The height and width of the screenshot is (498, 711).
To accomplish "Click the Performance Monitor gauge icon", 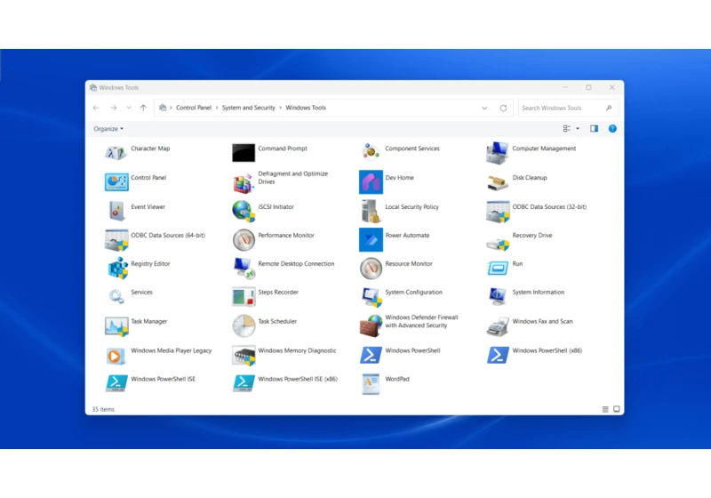I will 244,240.
